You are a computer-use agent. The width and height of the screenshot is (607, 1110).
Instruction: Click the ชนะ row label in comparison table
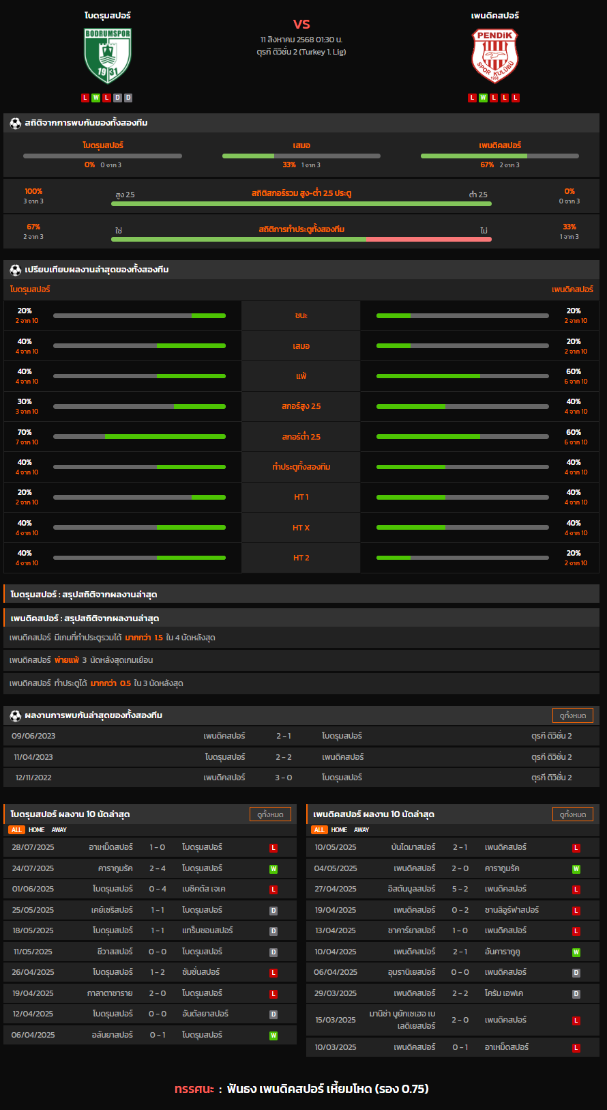pos(301,316)
